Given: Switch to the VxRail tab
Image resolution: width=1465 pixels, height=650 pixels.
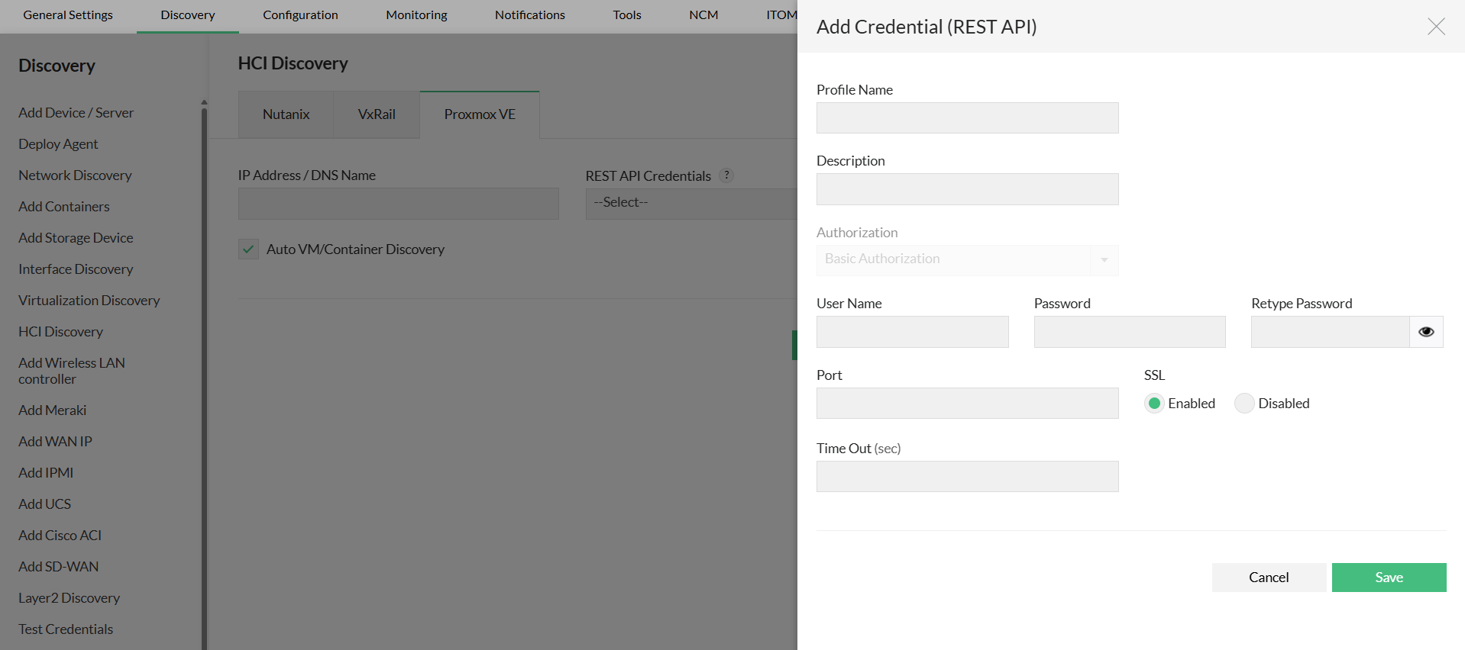Looking at the screenshot, I should [377, 114].
